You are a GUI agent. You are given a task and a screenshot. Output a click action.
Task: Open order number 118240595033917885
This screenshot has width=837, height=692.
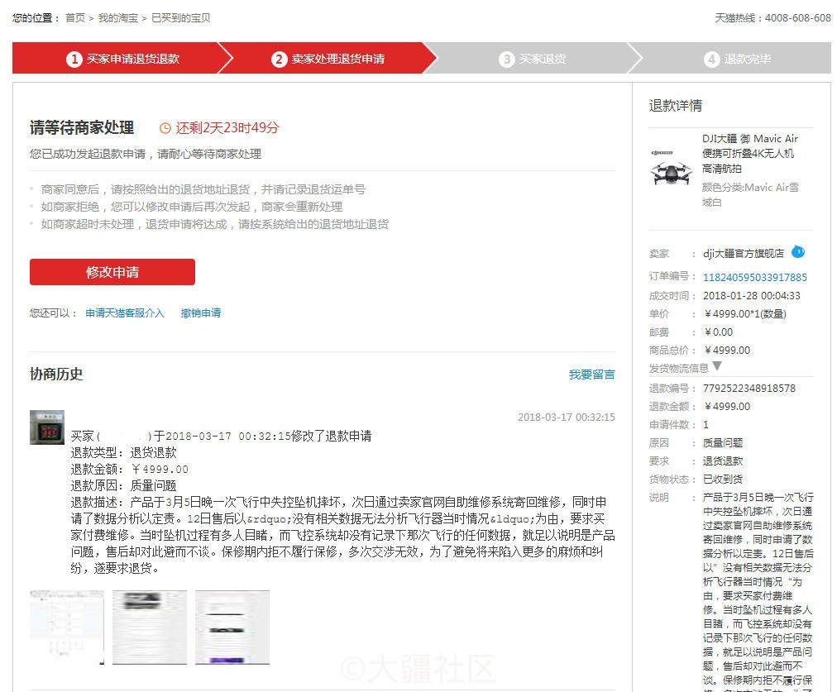pyautogui.click(x=755, y=278)
